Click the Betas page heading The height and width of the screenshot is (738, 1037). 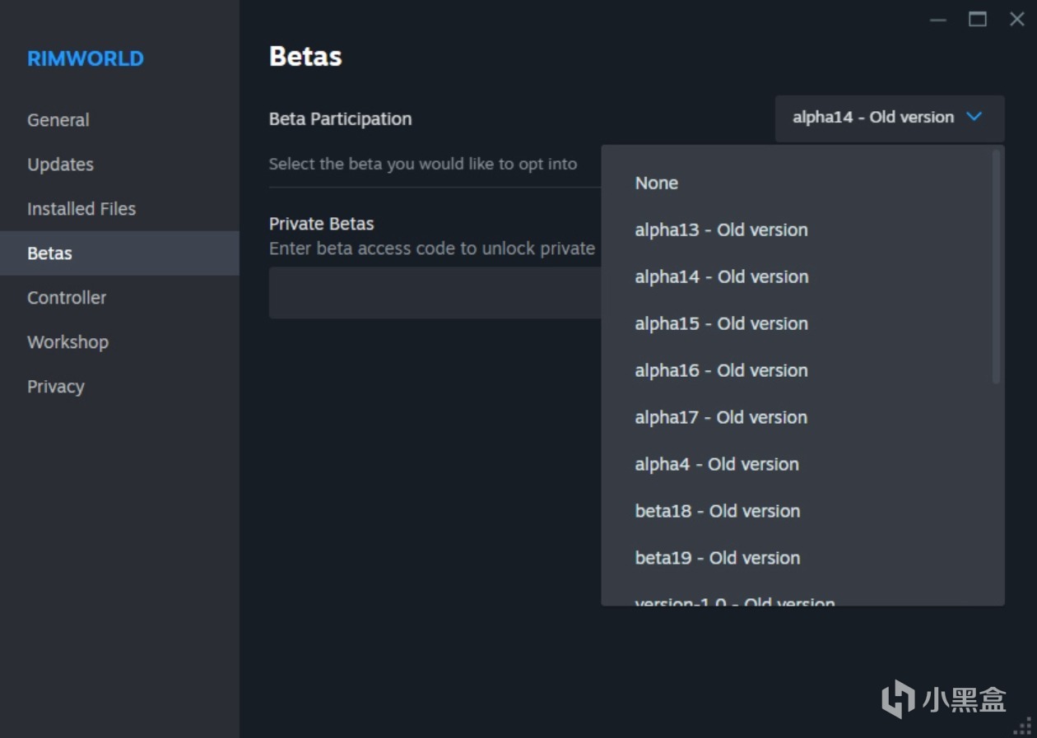click(305, 57)
